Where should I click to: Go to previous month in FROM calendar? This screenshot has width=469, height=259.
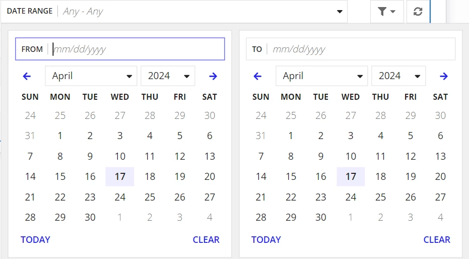(x=27, y=76)
